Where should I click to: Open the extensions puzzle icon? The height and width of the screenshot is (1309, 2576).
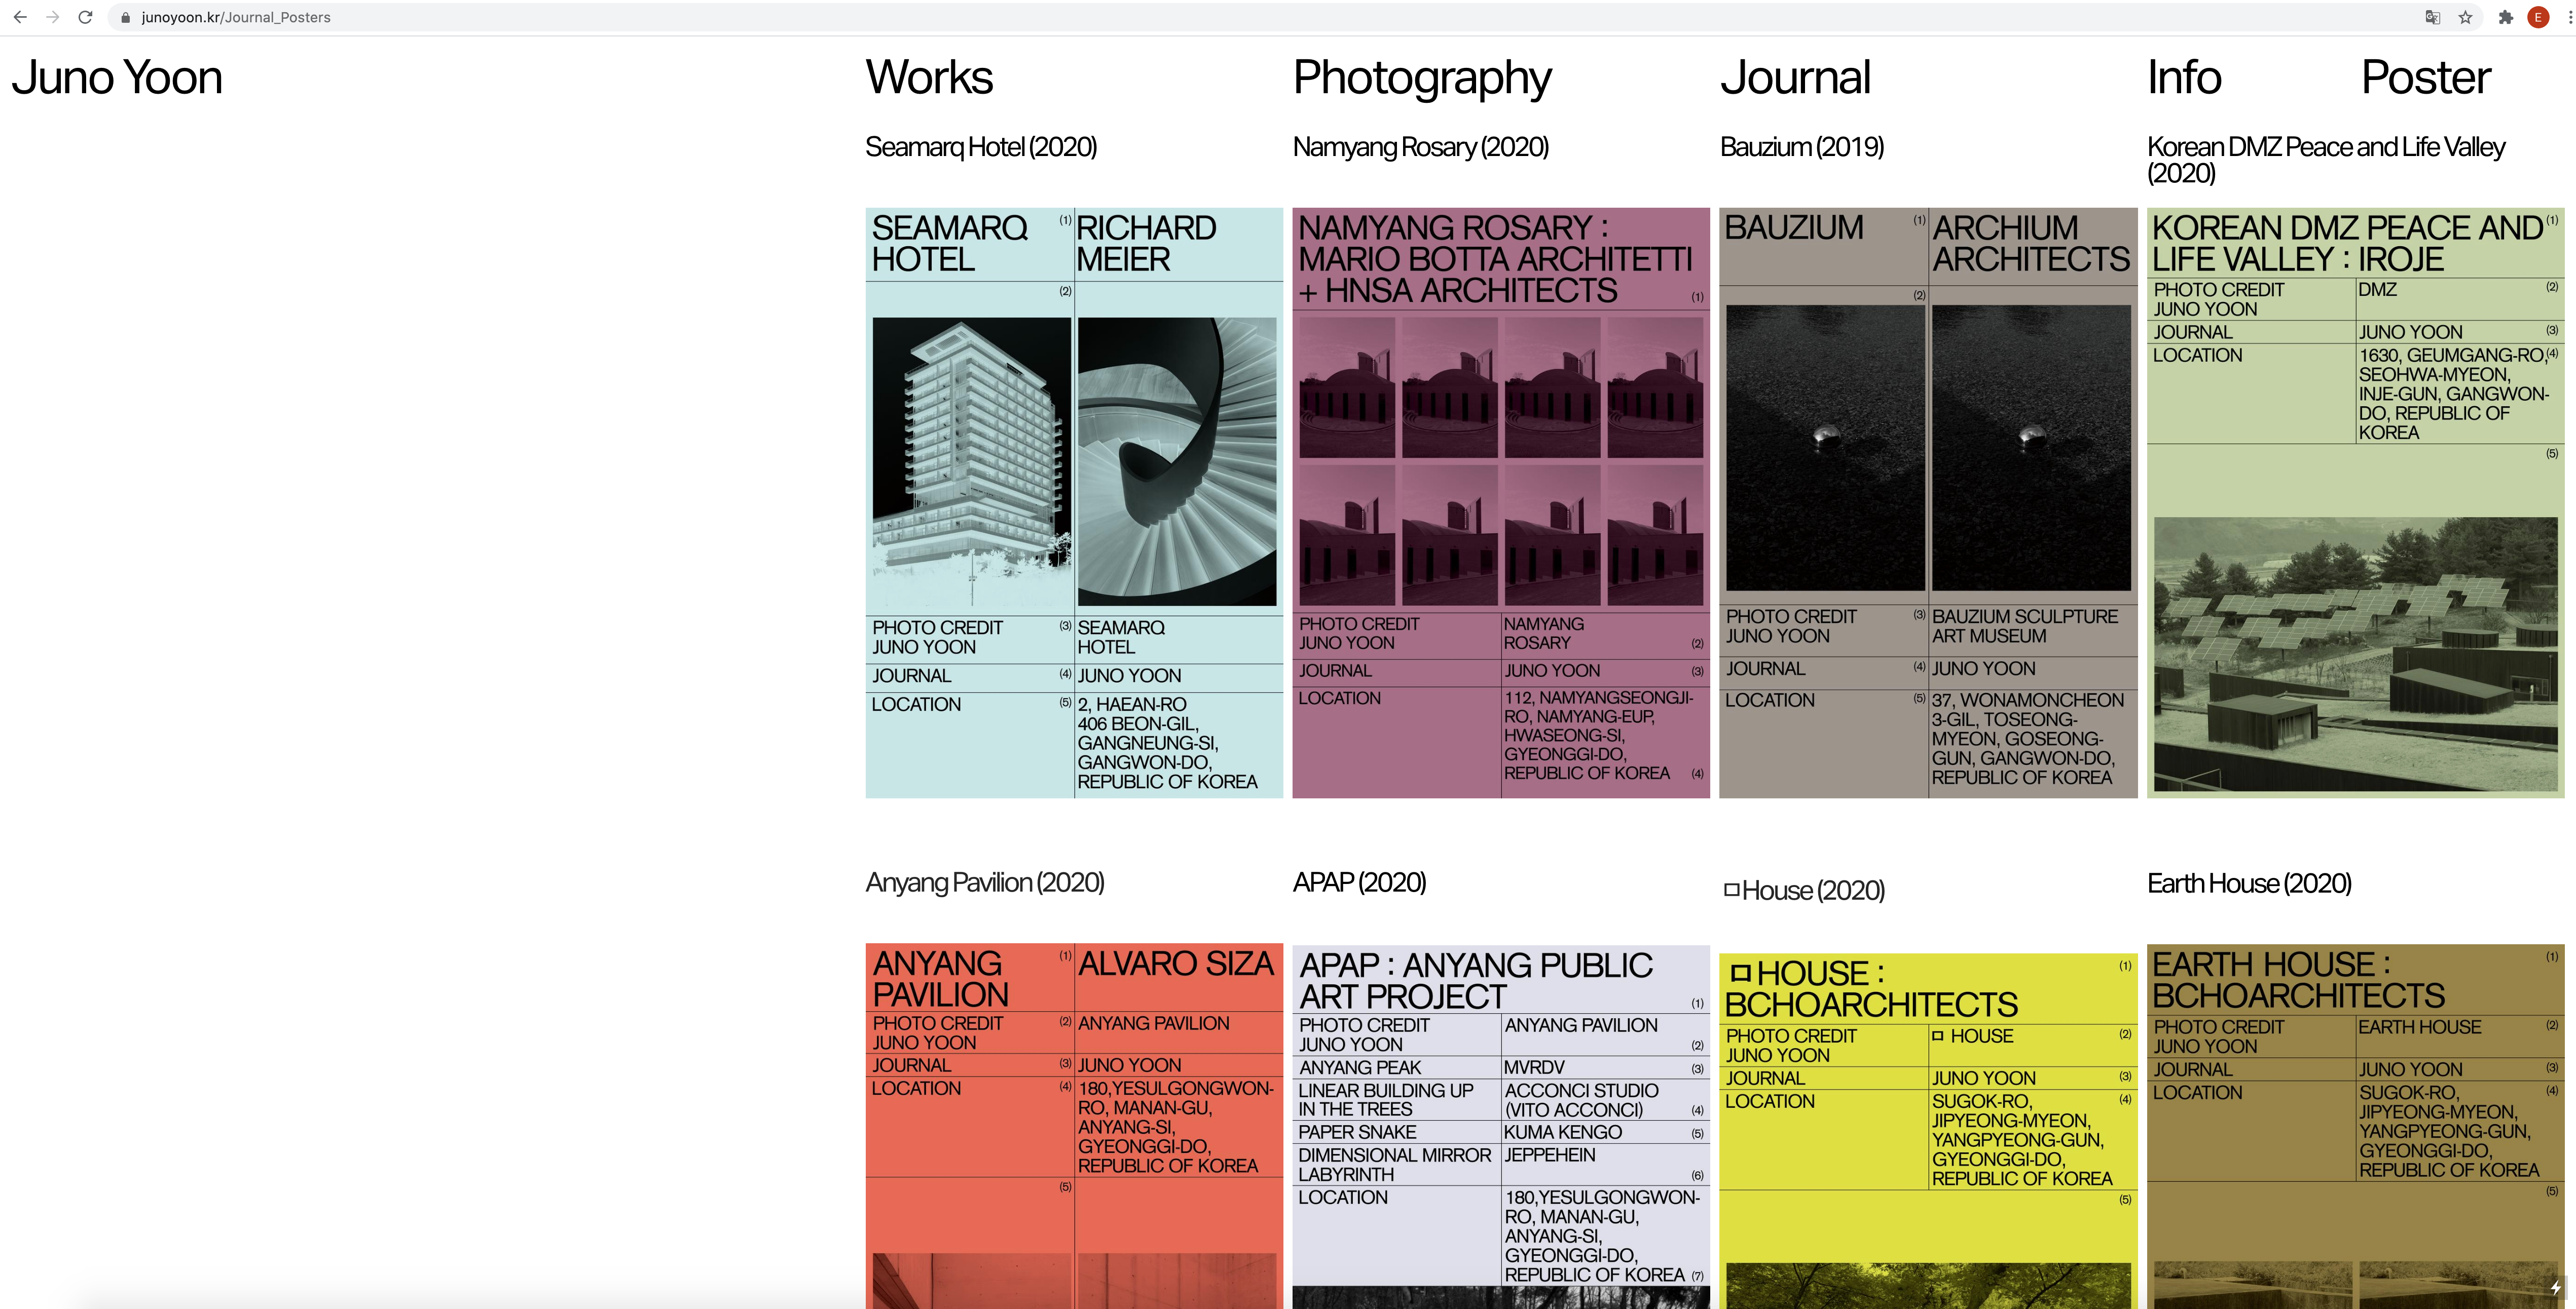(2505, 17)
